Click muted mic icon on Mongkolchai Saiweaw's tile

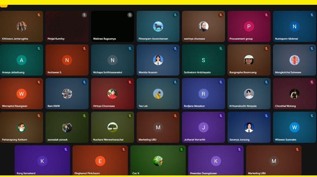[x=312, y=49]
